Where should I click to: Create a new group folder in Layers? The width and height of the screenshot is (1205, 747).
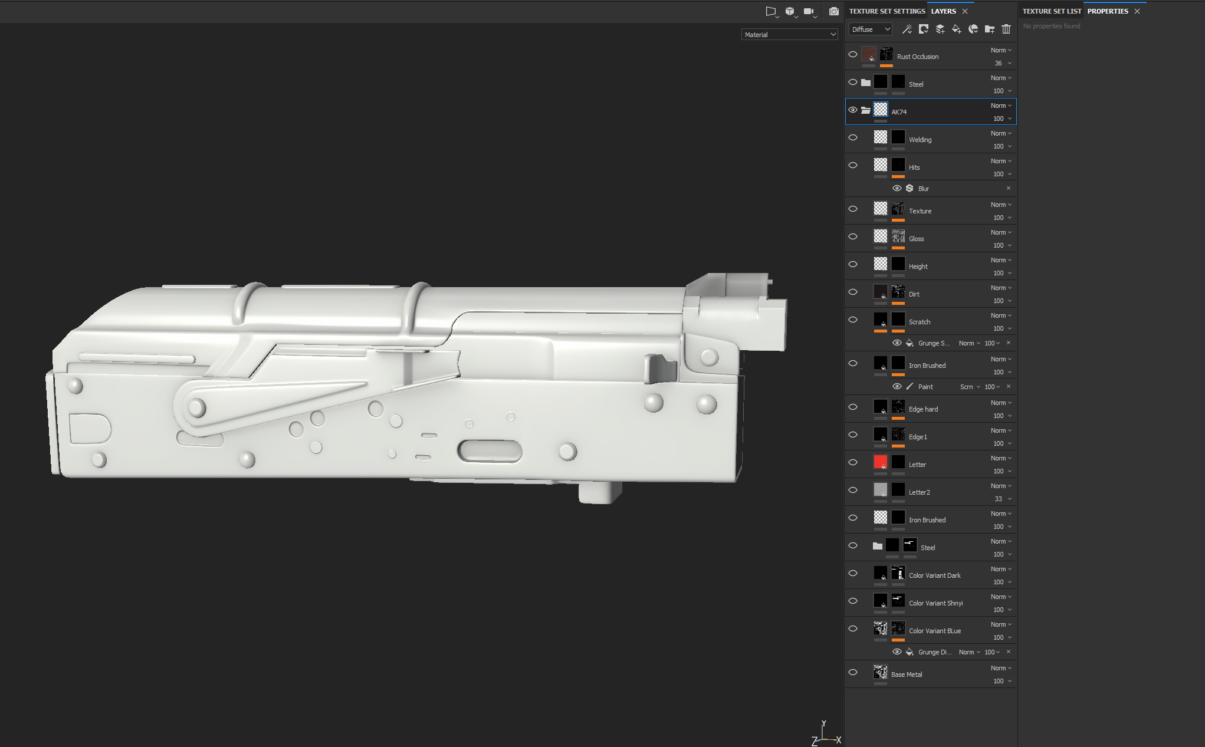990,29
